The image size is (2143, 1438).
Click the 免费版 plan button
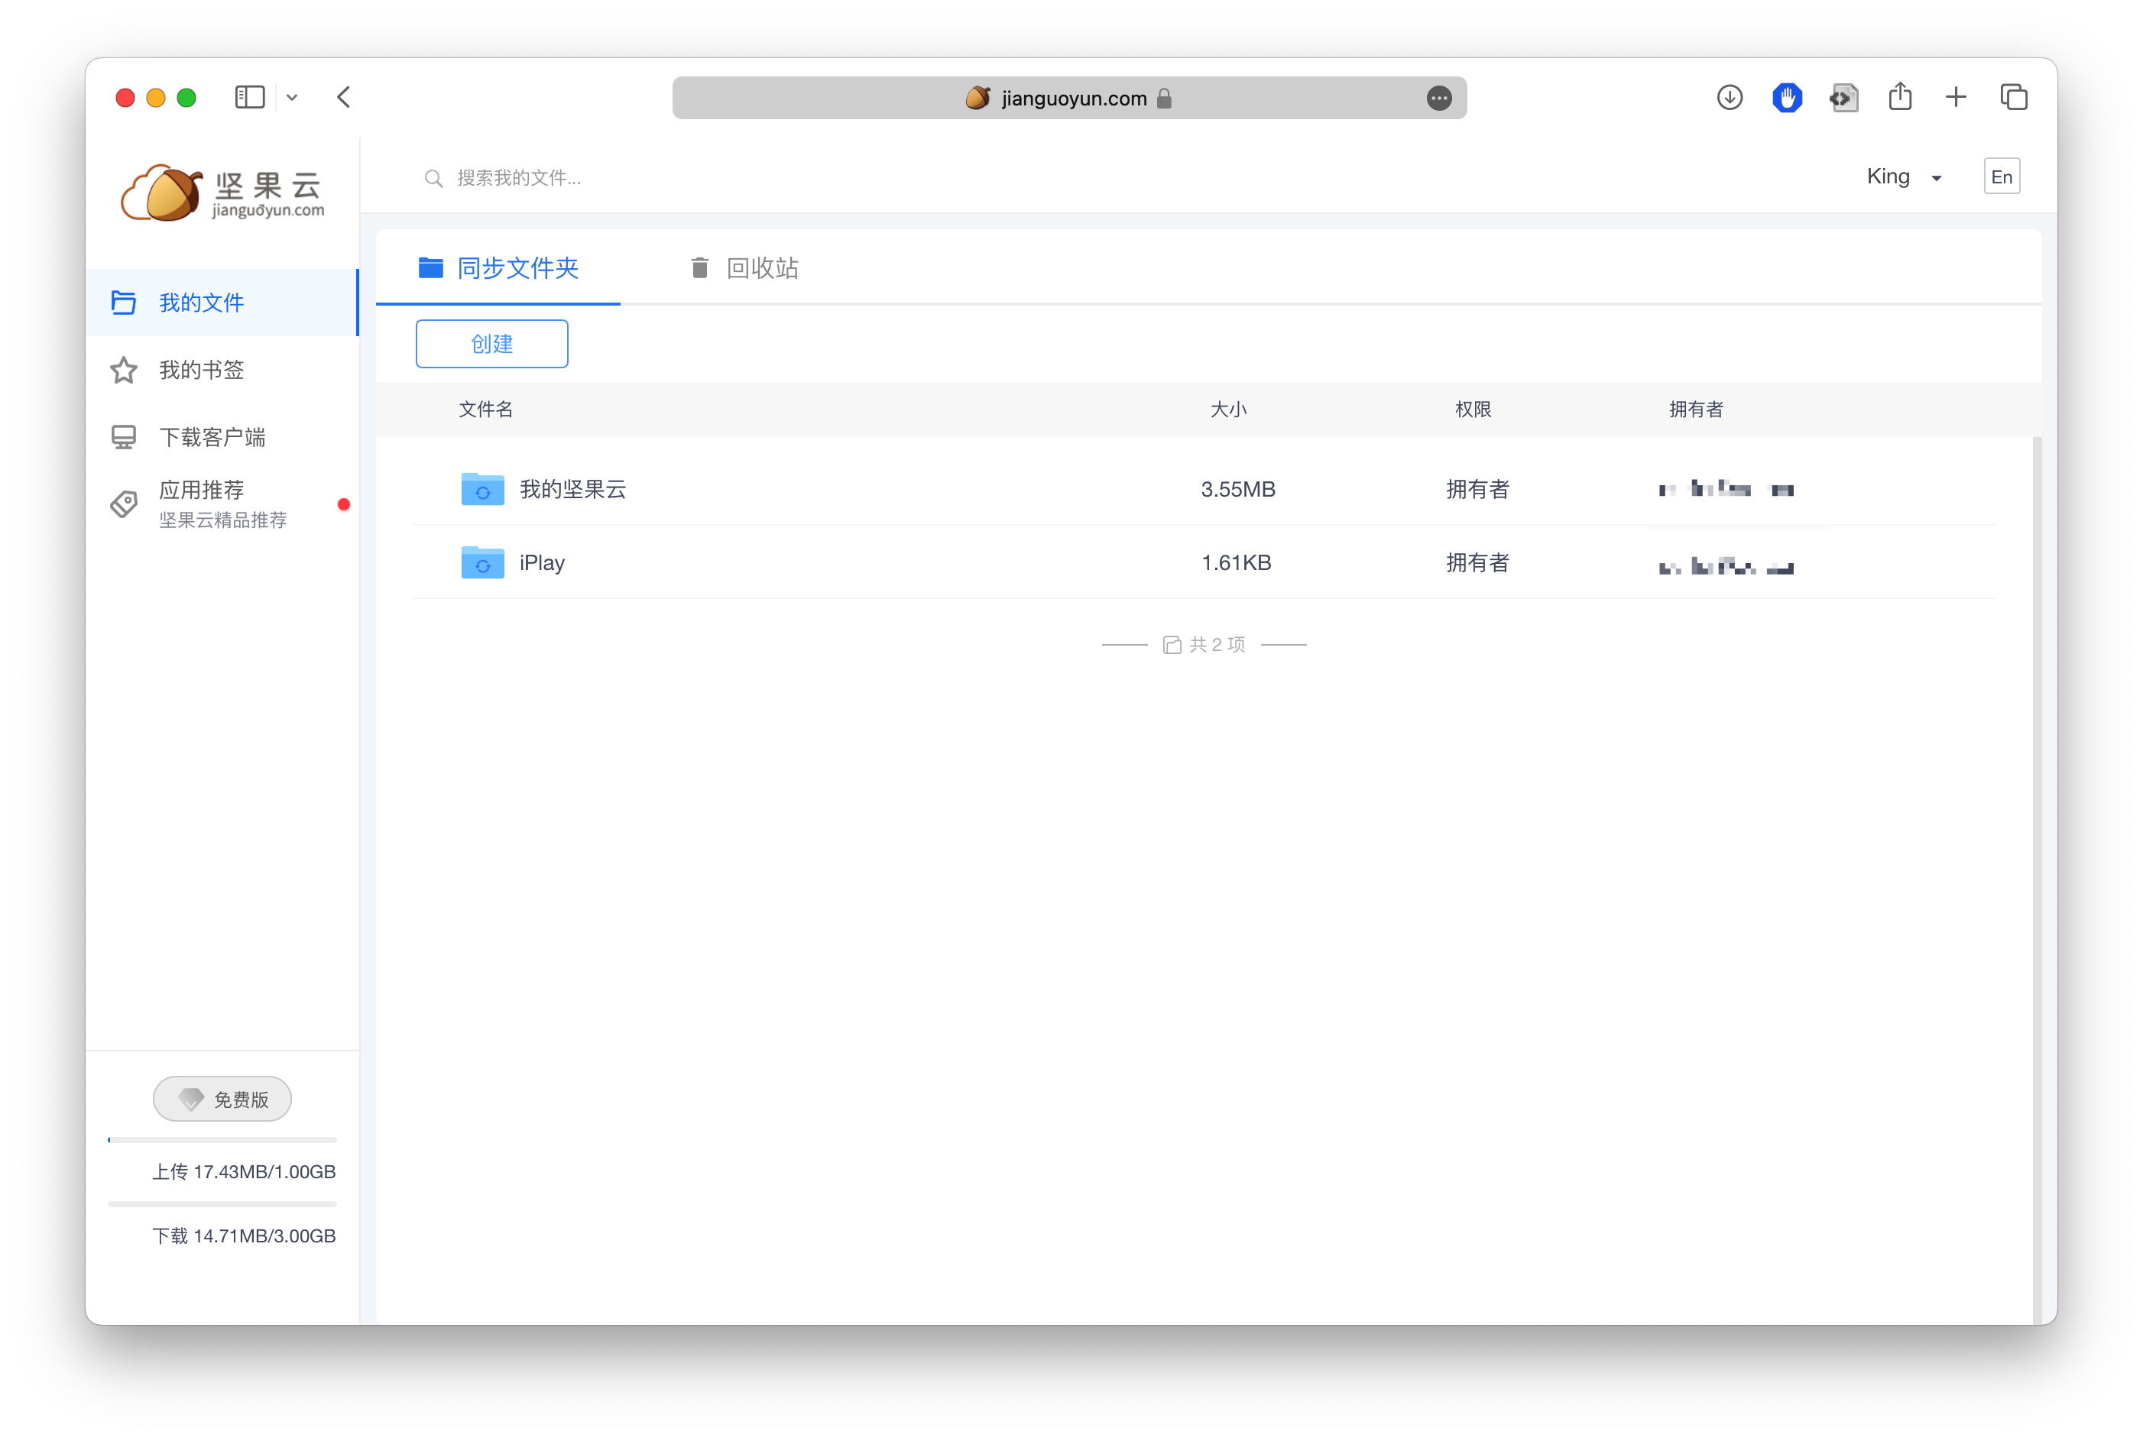pyautogui.click(x=222, y=1099)
